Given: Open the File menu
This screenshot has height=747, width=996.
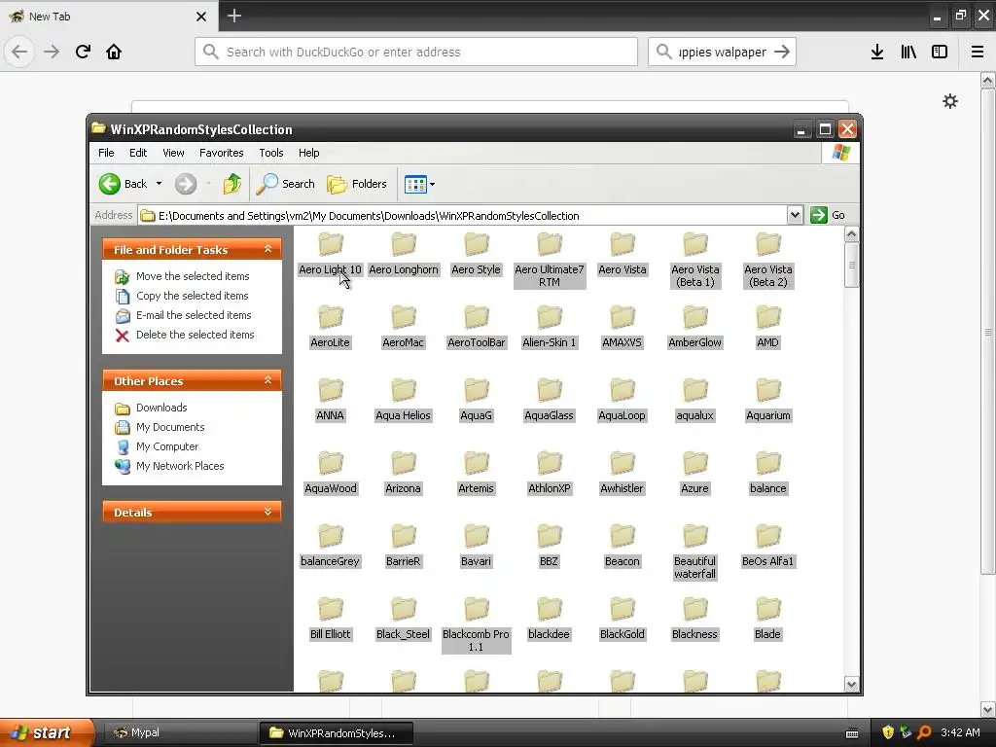Looking at the screenshot, I should [x=106, y=153].
